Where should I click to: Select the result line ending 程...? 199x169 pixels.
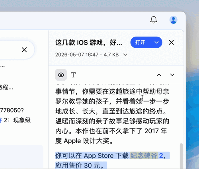6,87
